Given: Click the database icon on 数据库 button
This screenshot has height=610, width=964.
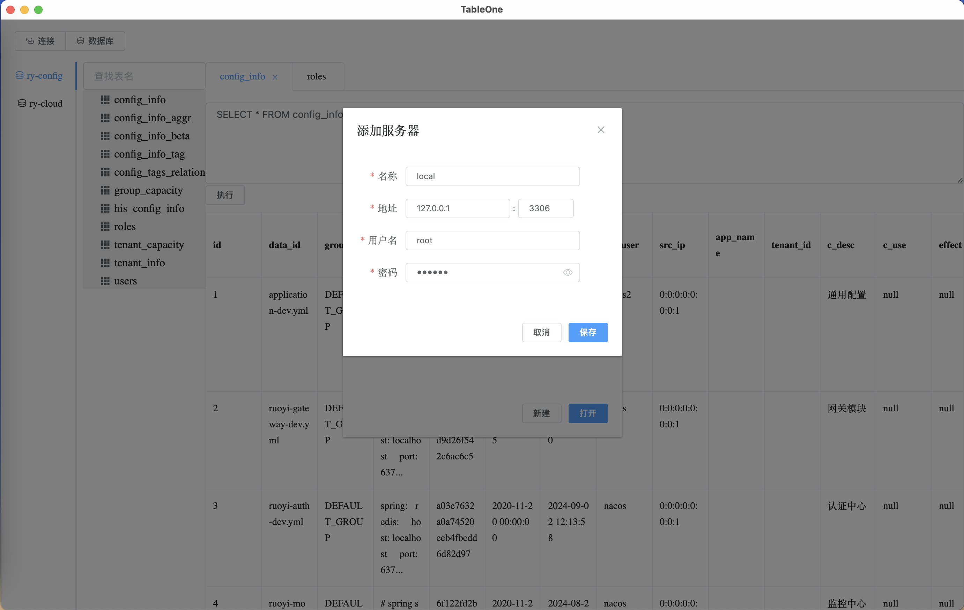Looking at the screenshot, I should [x=81, y=41].
